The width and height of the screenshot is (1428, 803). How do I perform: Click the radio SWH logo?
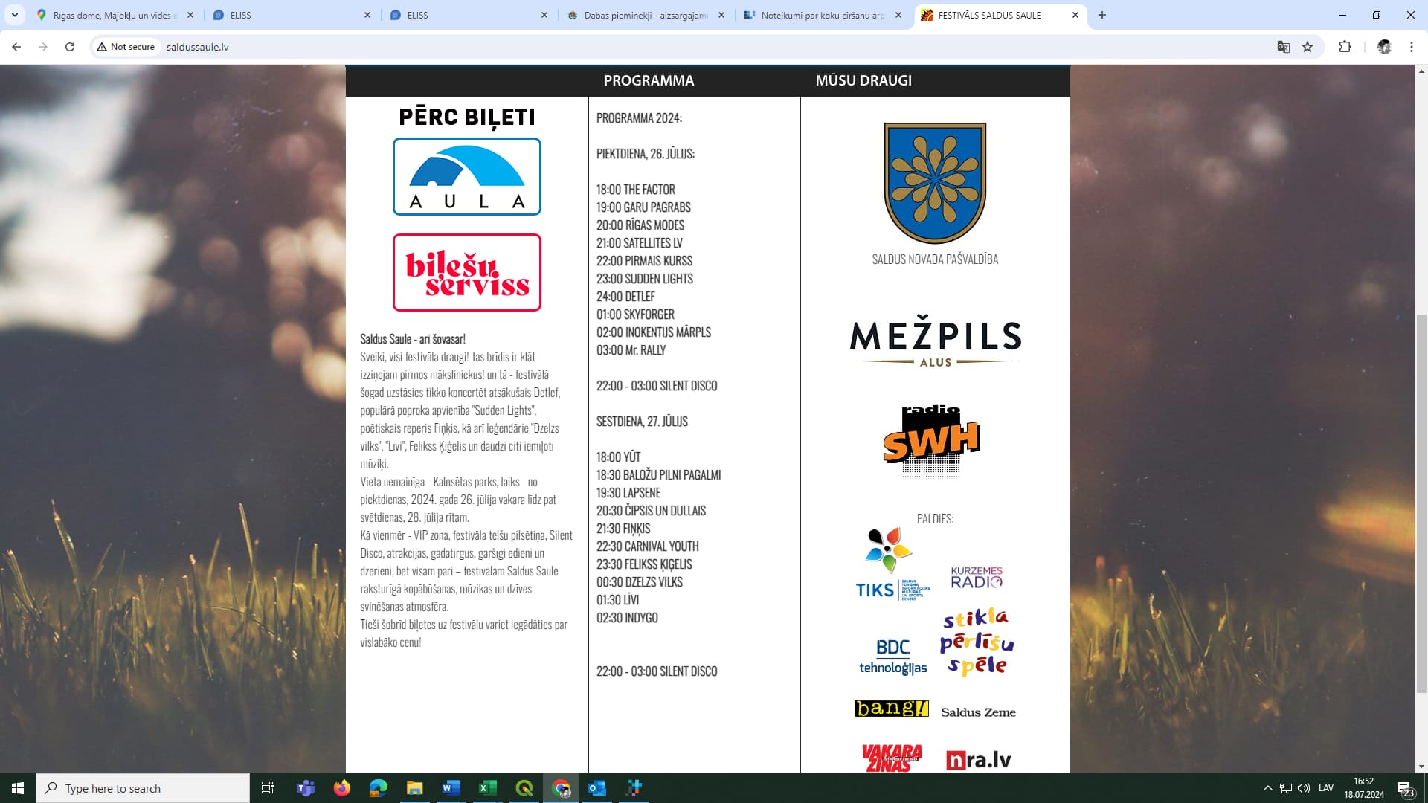click(x=931, y=440)
